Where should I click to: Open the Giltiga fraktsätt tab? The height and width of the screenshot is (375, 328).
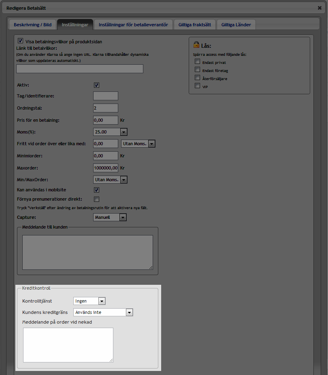195,25
